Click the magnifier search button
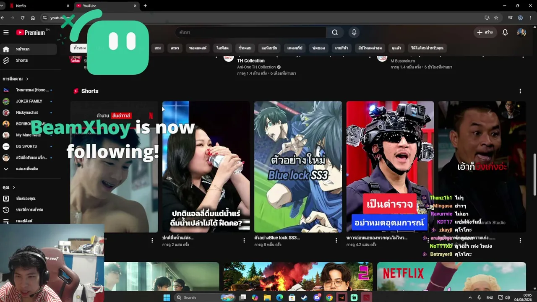Viewport: 537px width, 302px height. [335, 32]
